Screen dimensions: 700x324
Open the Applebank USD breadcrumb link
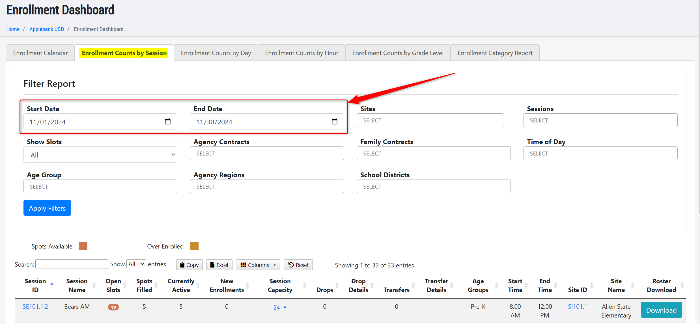[47, 29]
